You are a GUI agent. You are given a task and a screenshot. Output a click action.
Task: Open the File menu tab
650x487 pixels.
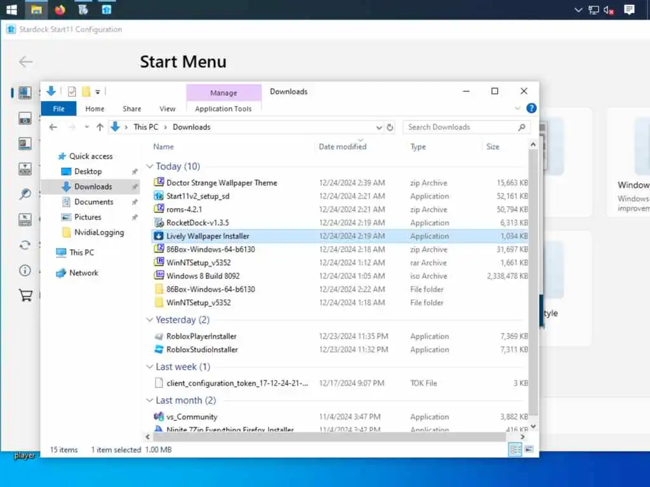coord(58,108)
